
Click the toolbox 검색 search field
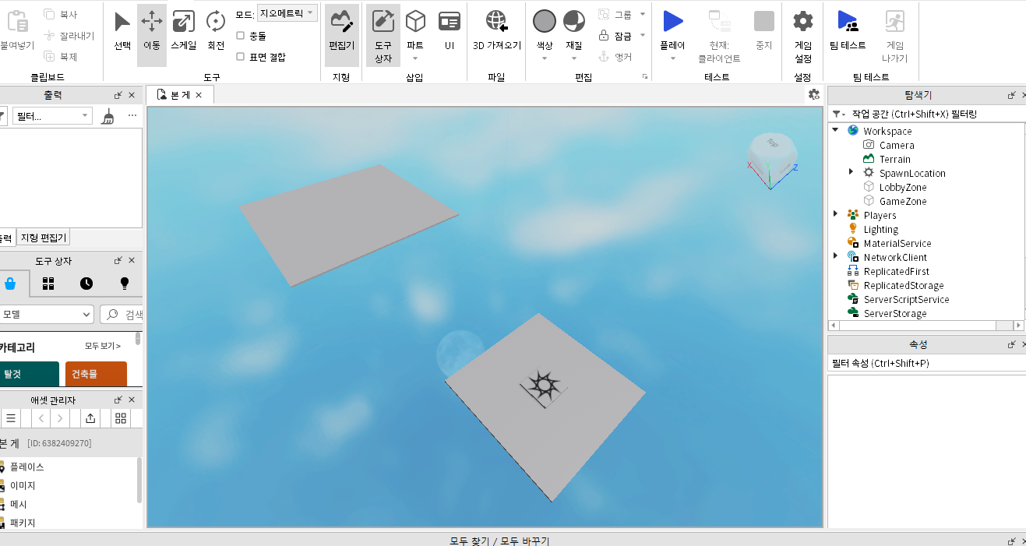pos(122,315)
